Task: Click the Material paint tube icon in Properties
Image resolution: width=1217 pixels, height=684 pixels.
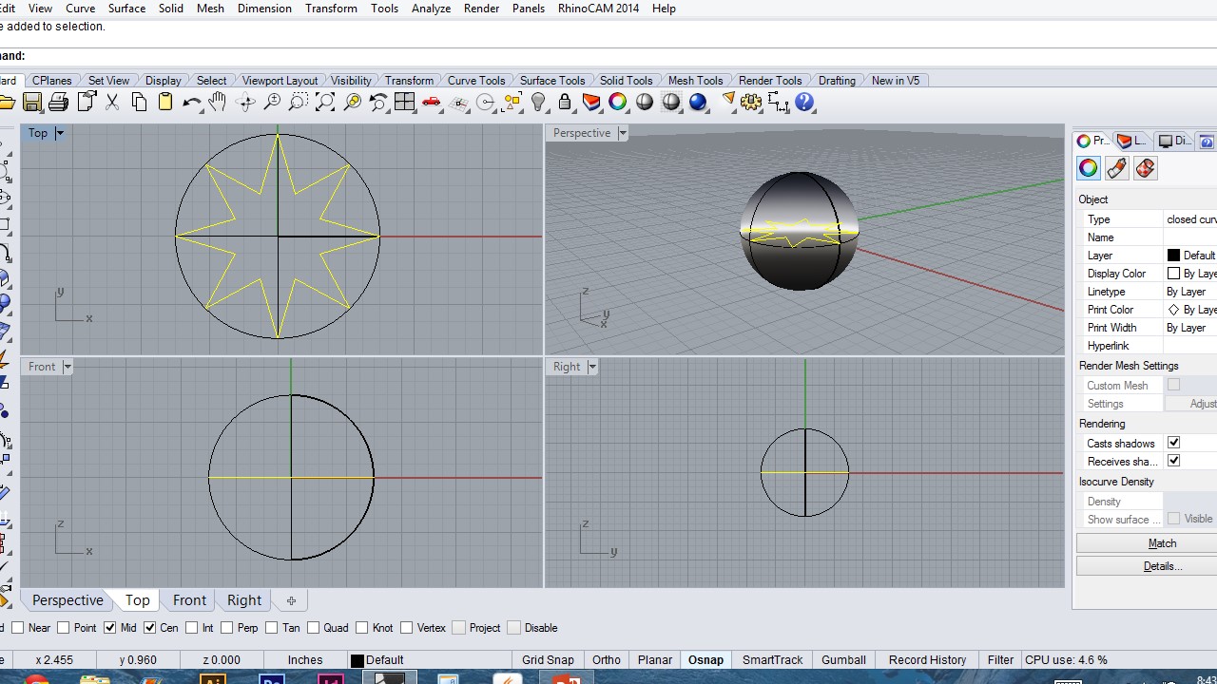Action: coord(1116,168)
